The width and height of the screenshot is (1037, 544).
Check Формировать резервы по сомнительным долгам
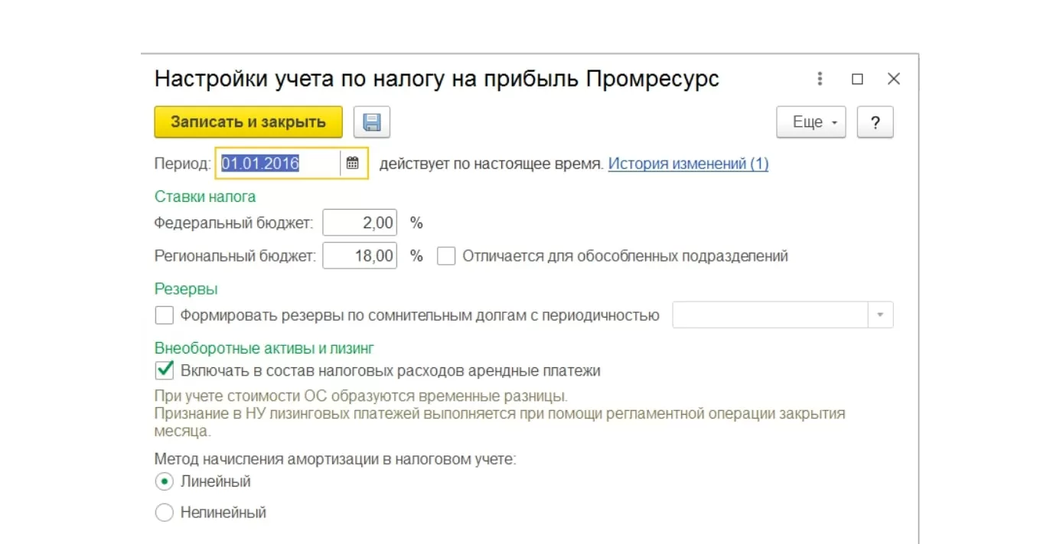(165, 315)
